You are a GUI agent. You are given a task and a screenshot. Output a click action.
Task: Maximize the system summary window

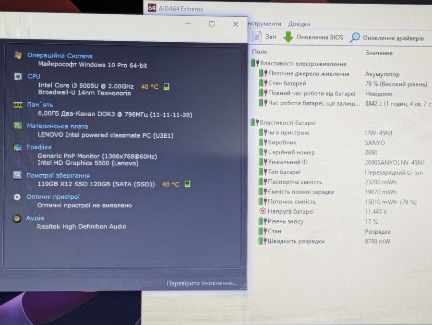click(x=212, y=24)
